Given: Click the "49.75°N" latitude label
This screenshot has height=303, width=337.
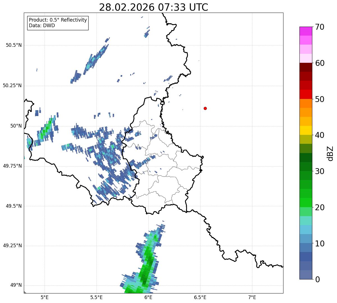Looking at the screenshot, I should tap(12, 166).
